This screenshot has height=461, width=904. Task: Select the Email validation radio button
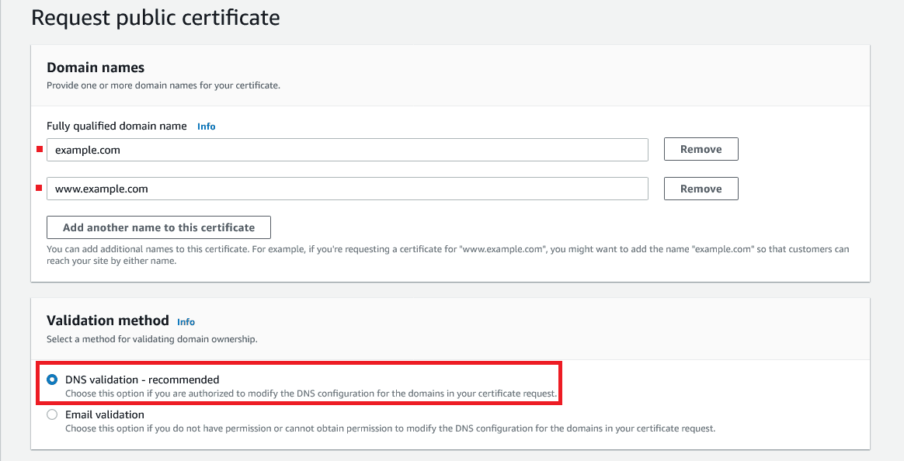click(x=52, y=414)
